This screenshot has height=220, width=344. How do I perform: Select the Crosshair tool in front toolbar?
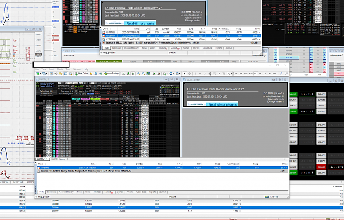coord(189,74)
